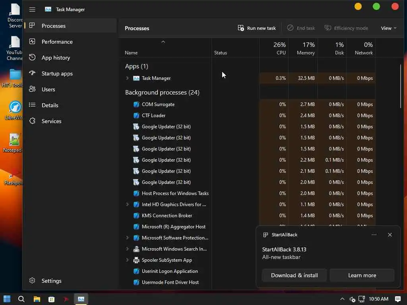Open the hamburger navigation menu
The height and width of the screenshot is (305, 407).
32,10
